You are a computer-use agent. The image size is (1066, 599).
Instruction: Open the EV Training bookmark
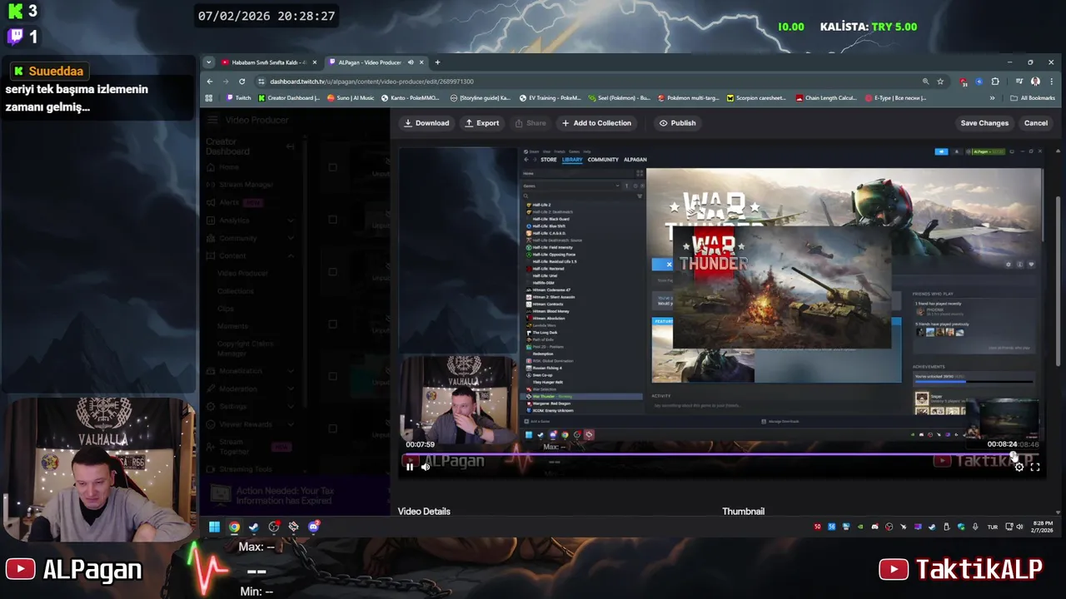(550, 98)
